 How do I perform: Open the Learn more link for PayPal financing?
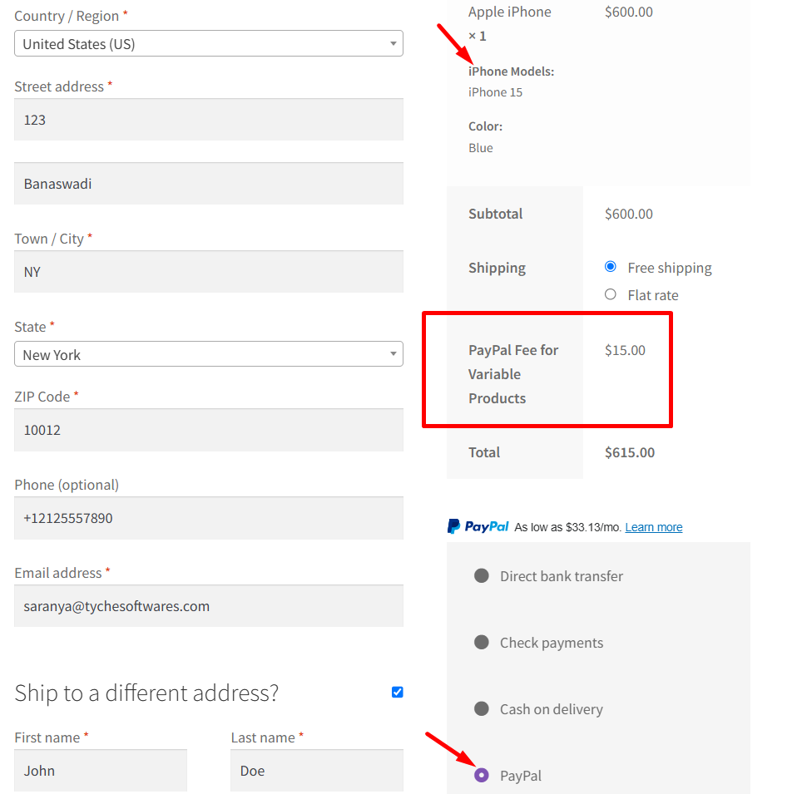(653, 526)
